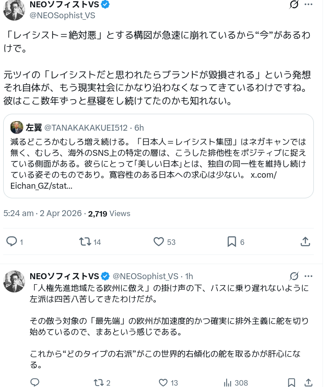Open NEOソフィストVS avatar on the reply post
The height and width of the screenshot is (387, 328).
tap(14, 281)
